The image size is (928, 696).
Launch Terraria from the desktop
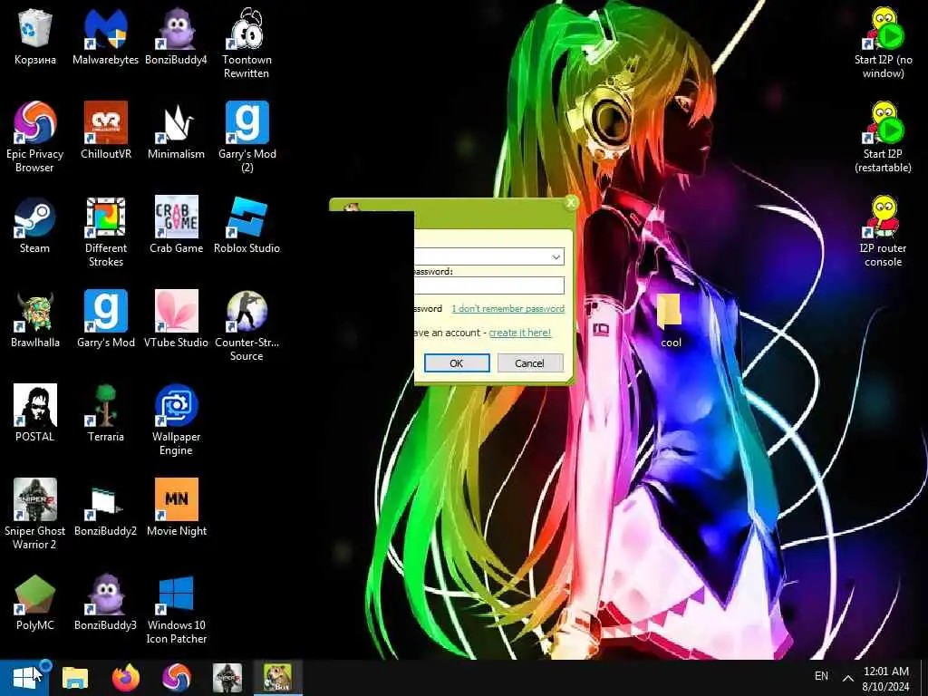point(105,413)
